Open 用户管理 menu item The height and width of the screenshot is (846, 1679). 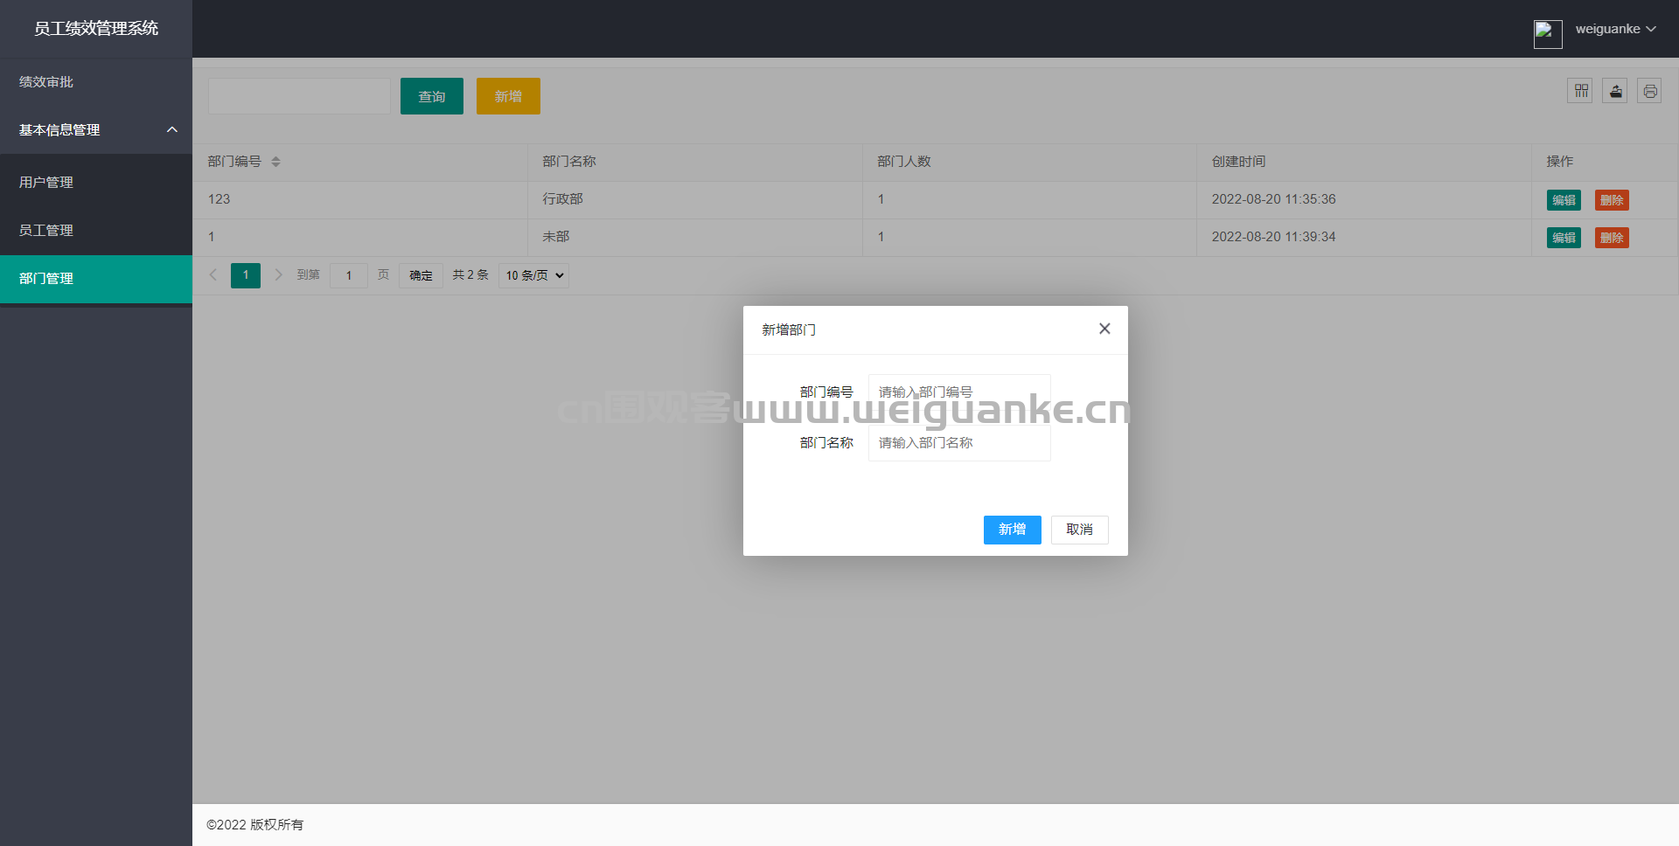[96, 183]
